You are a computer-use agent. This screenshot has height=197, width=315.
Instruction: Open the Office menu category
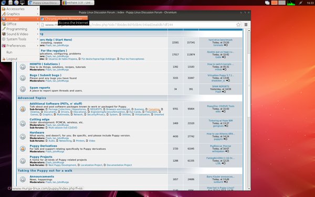pos(20,24)
